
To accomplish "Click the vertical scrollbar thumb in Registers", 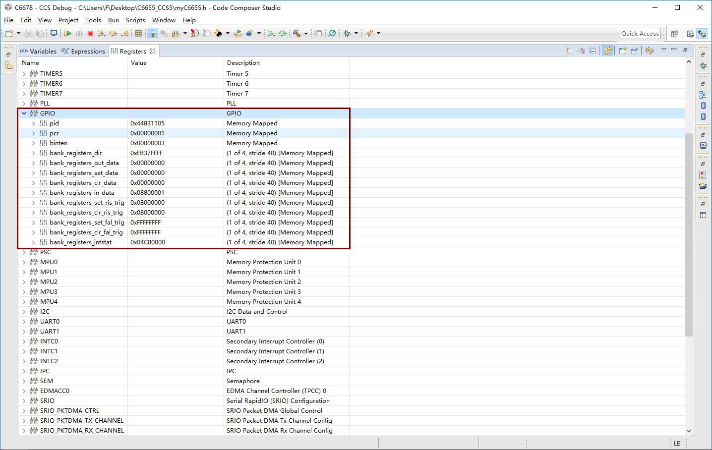I will tap(689, 234).
